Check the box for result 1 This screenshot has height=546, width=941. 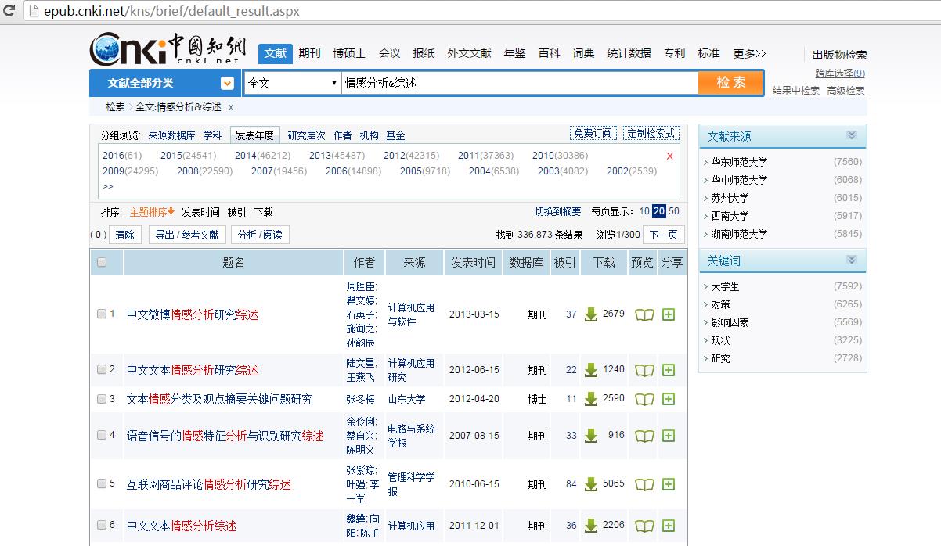[102, 314]
